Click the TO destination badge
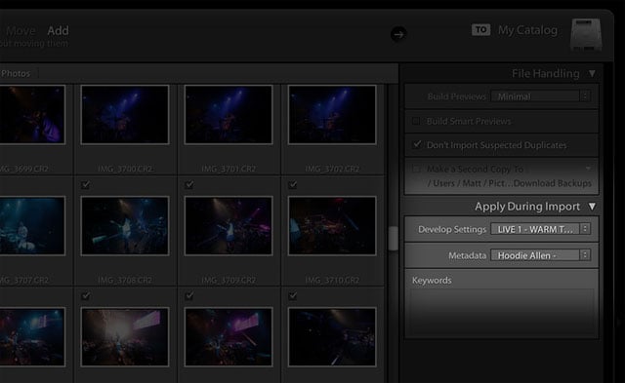The width and height of the screenshot is (625, 383). coord(480,30)
